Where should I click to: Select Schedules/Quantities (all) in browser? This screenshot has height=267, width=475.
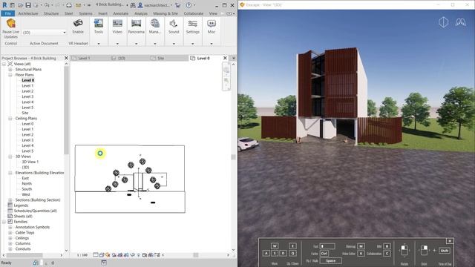click(x=35, y=211)
